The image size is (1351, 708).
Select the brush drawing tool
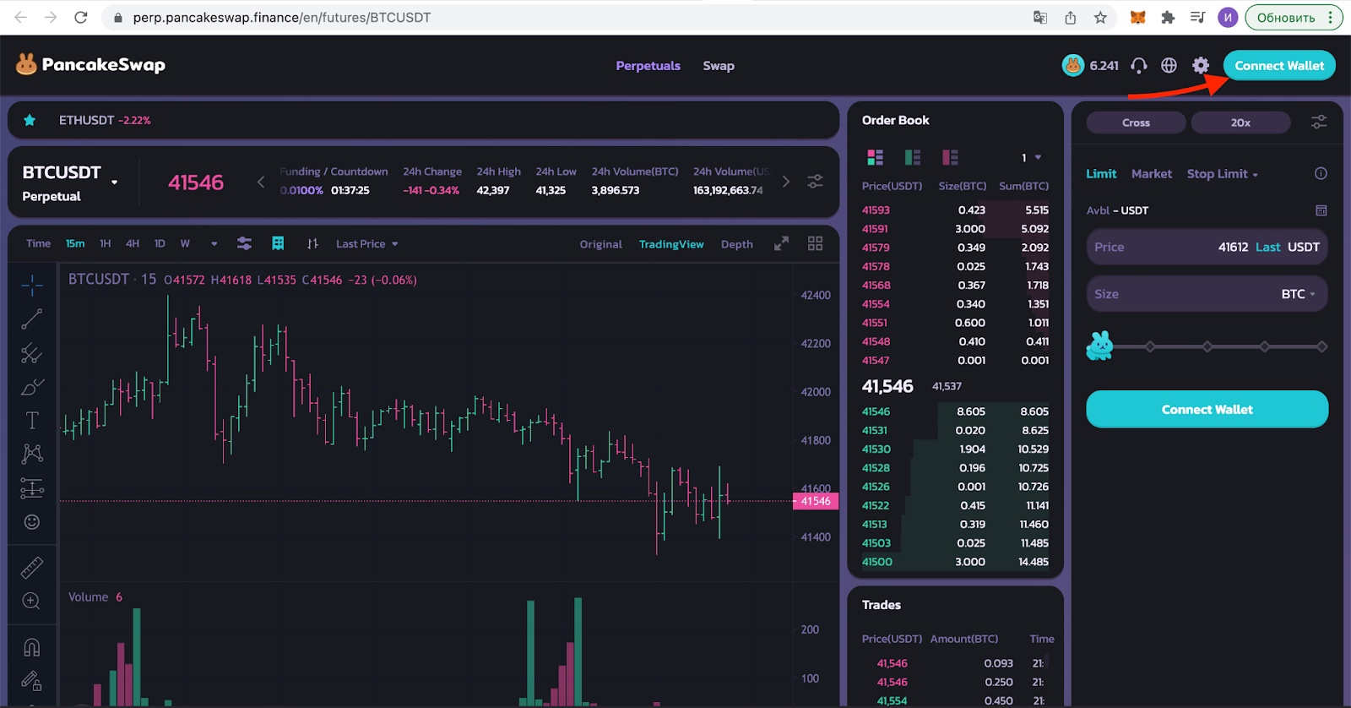[x=32, y=387]
